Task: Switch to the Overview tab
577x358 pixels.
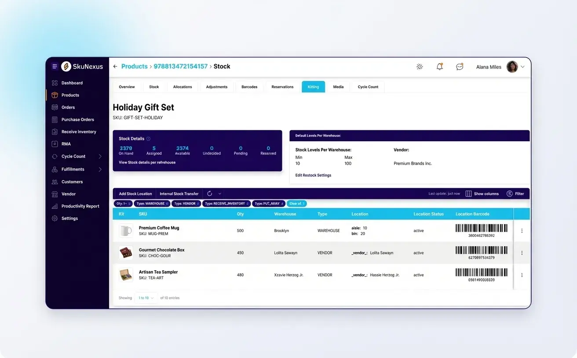Action: (x=127, y=86)
